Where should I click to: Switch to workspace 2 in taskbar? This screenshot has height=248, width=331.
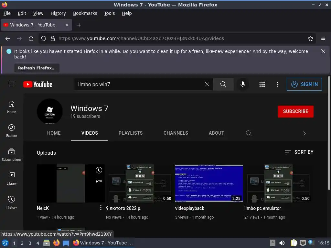click(22, 243)
